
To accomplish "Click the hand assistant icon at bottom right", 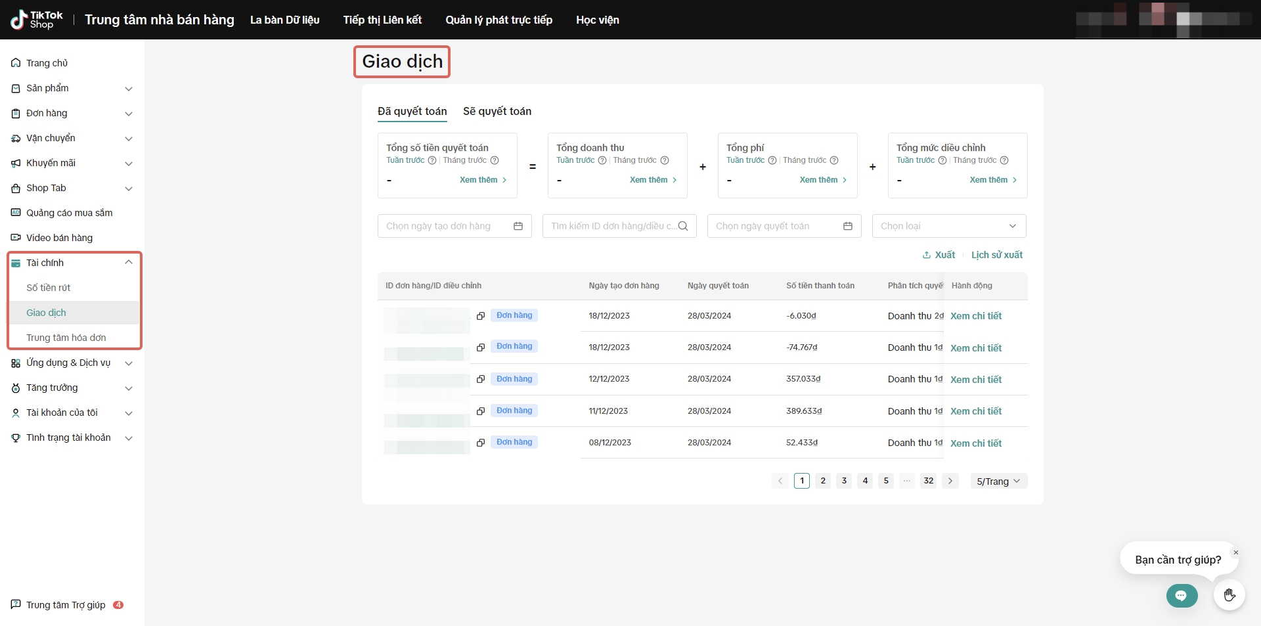I will pyautogui.click(x=1229, y=596).
